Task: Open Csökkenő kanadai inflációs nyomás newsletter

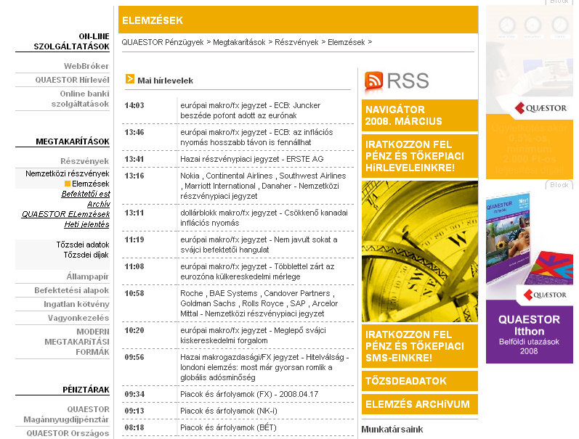Action: point(264,218)
